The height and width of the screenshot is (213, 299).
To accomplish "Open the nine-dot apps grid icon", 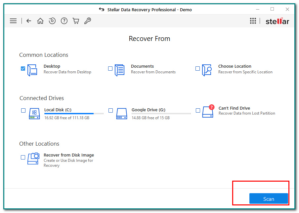I will click(x=253, y=21).
